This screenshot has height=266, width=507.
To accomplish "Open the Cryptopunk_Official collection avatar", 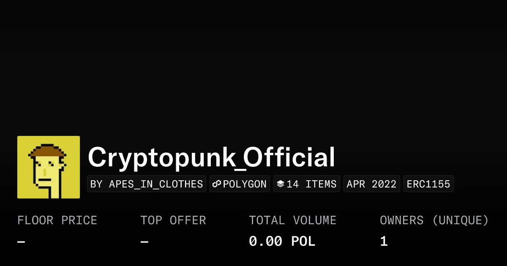I will pyautogui.click(x=49, y=167).
